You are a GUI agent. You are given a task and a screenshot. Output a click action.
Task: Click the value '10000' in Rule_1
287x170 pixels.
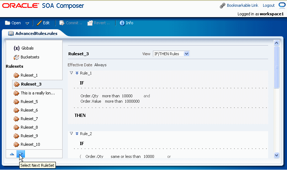[127, 96]
